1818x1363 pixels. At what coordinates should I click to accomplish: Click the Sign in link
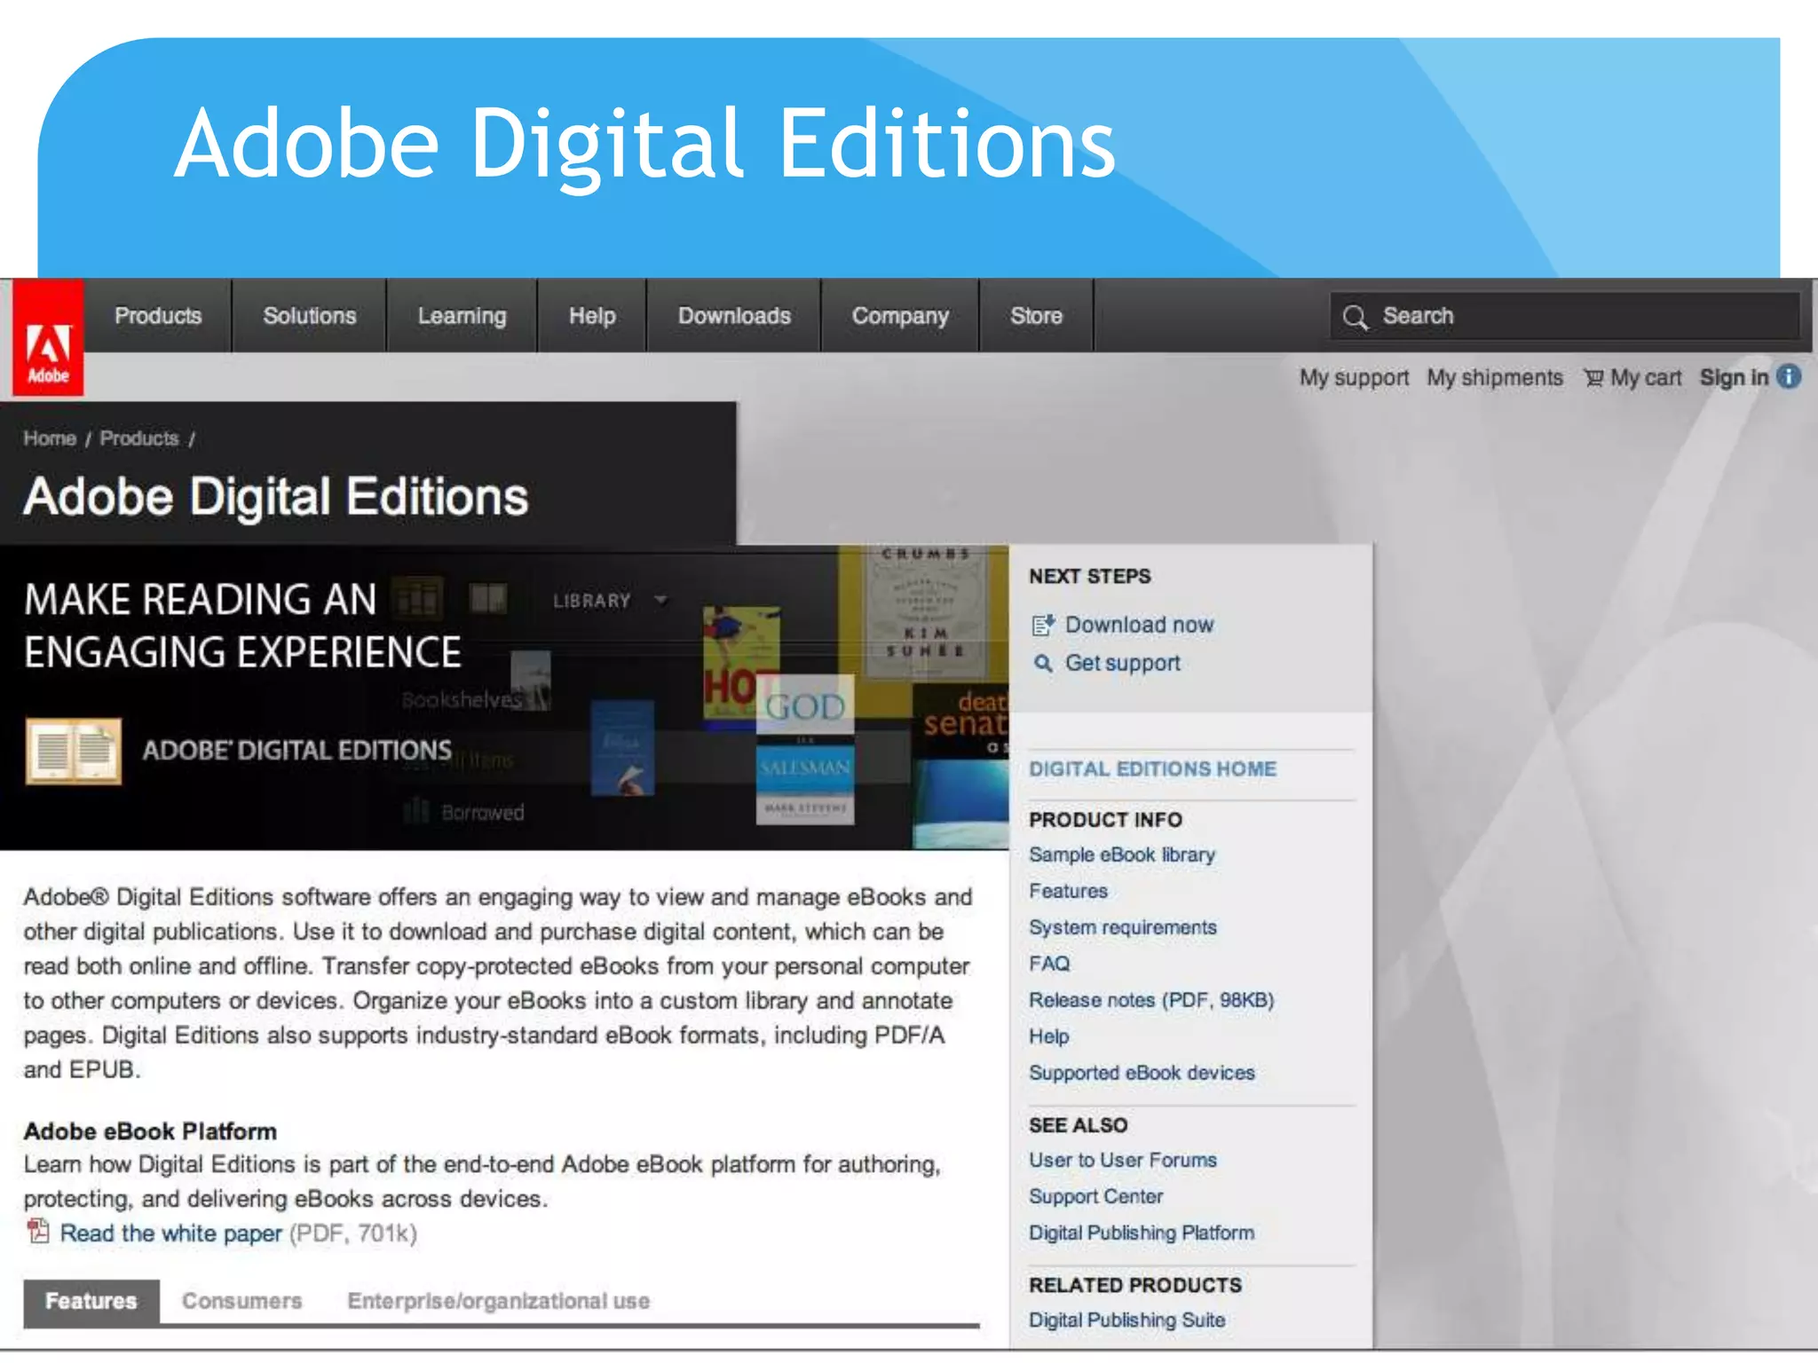pos(1734,378)
